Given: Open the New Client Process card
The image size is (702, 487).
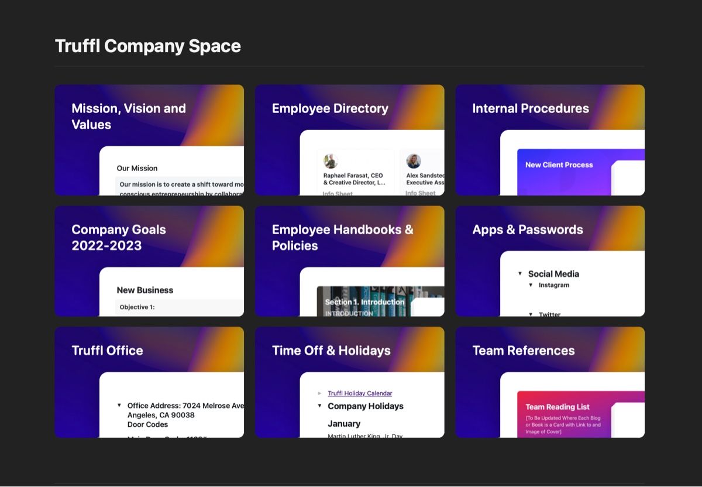Looking at the screenshot, I should [581, 172].
